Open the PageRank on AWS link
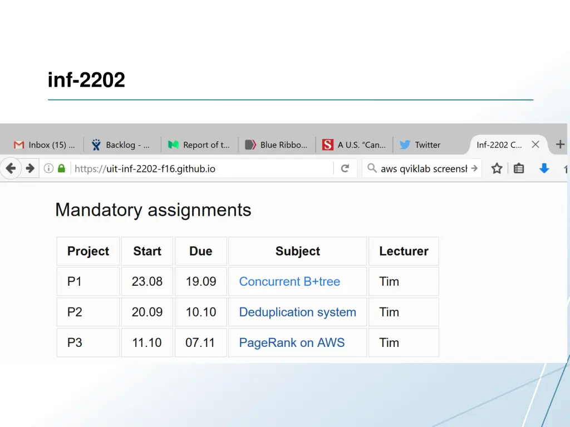Image resolution: width=570 pixels, height=427 pixels. click(292, 343)
